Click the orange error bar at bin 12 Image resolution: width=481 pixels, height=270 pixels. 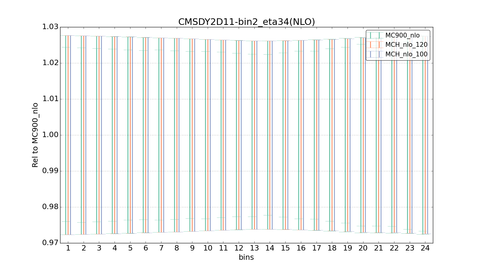click(x=239, y=135)
